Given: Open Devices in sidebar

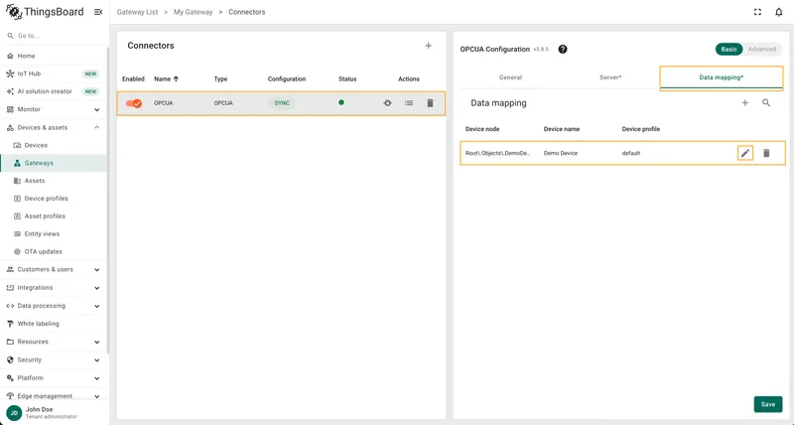Looking at the screenshot, I should click(54, 145).
